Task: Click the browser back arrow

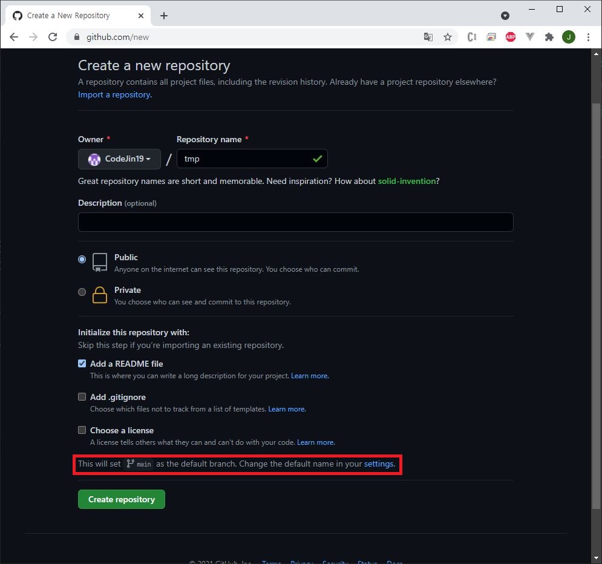Action: [14, 37]
